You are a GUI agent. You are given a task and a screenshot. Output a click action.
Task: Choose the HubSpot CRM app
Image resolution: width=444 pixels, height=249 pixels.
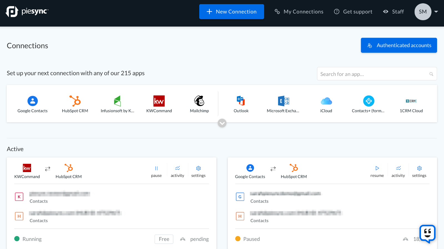point(75,104)
